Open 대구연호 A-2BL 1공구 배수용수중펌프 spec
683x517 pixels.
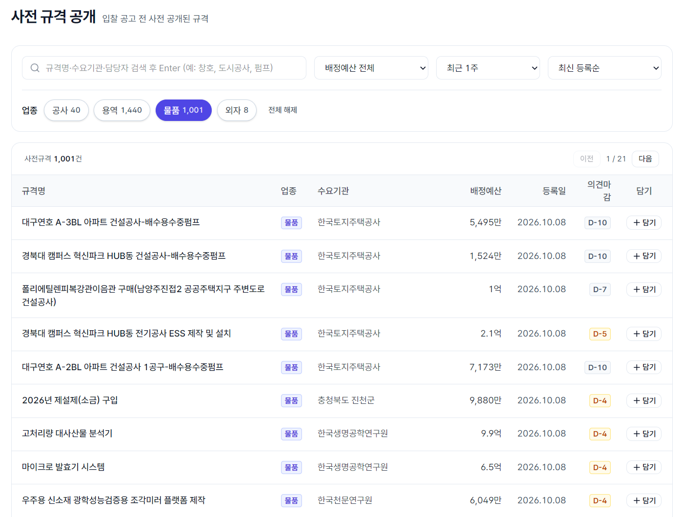(122, 367)
